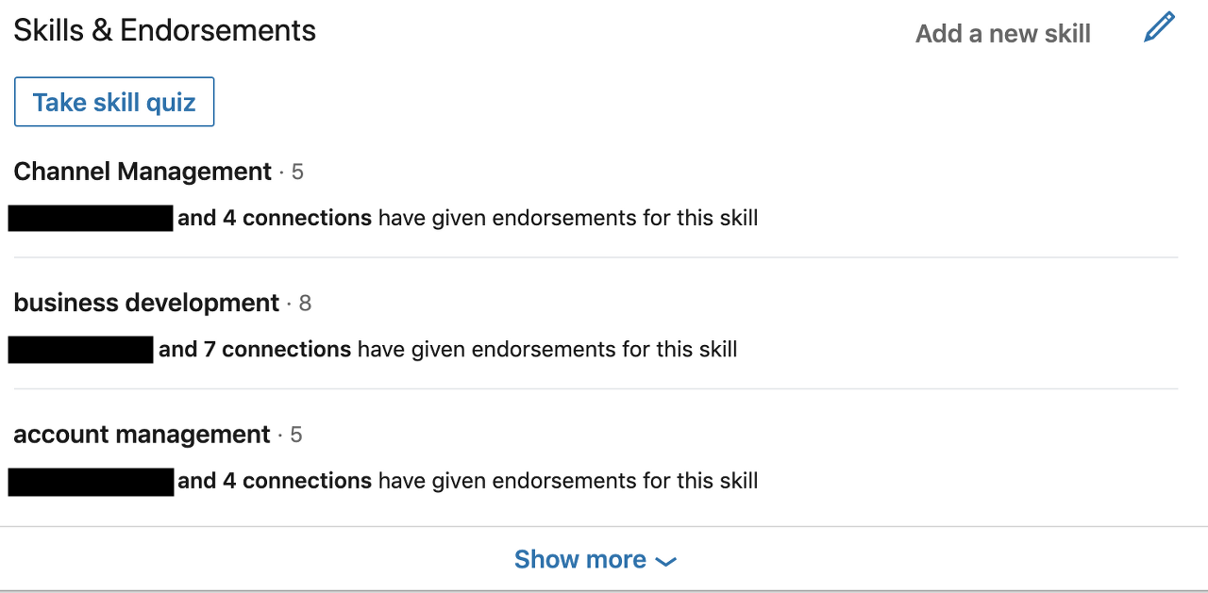This screenshot has width=1208, height=593.
Task: Click '4 connections' under Channel Management
Action: (x=297, y=218)
